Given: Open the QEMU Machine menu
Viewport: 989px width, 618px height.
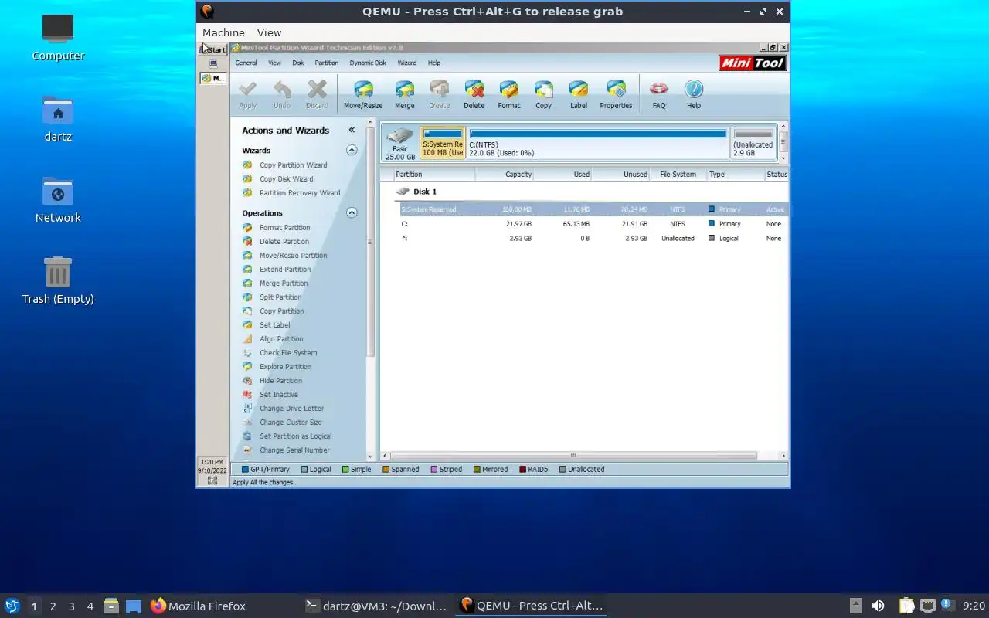Looking at the screenshot, I should (x=223, y=32).
